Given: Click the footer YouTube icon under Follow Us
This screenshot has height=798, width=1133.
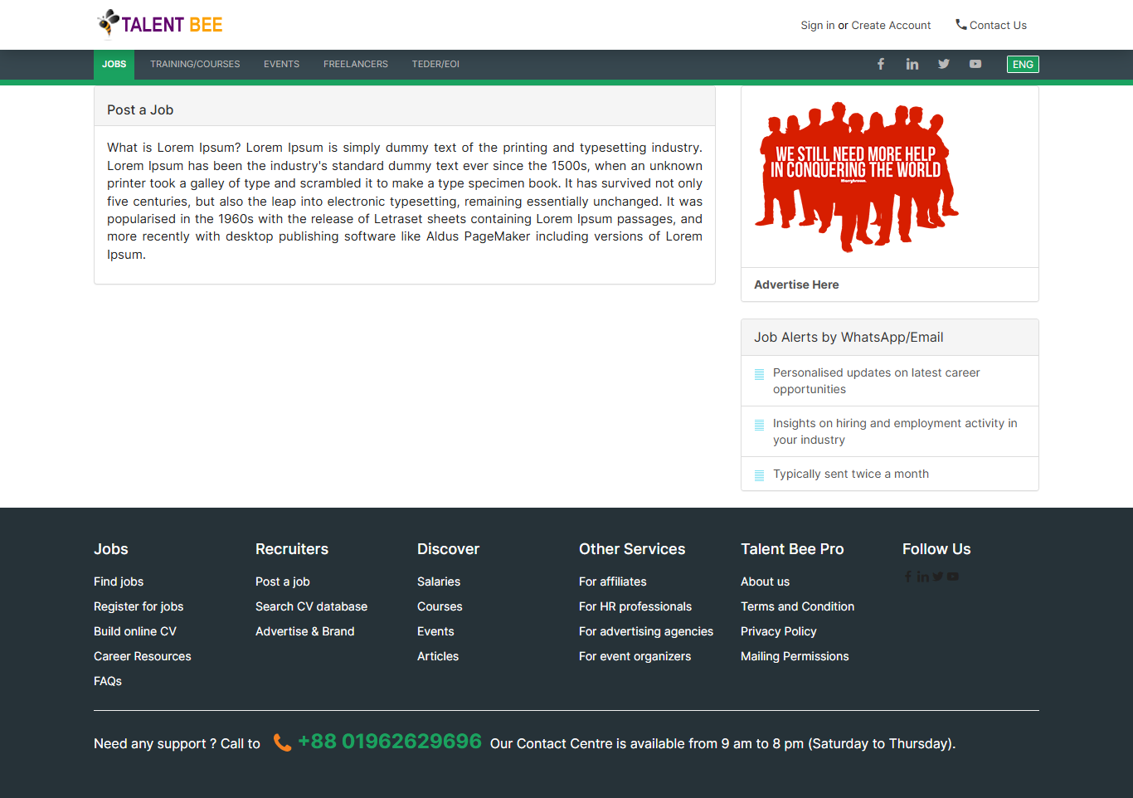Looking at the screenshot, I should coord(953,577).
